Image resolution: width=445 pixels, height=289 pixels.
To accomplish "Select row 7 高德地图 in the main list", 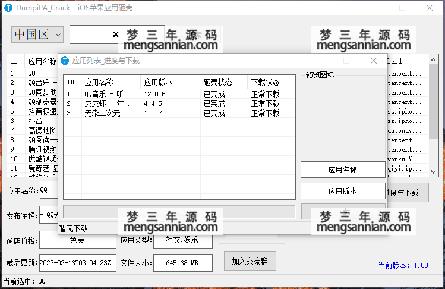I will pos(32,130).
